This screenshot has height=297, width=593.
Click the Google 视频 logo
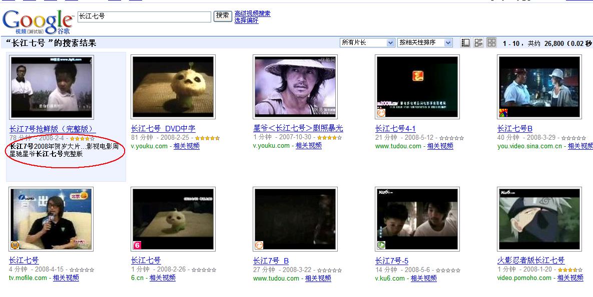38,22
